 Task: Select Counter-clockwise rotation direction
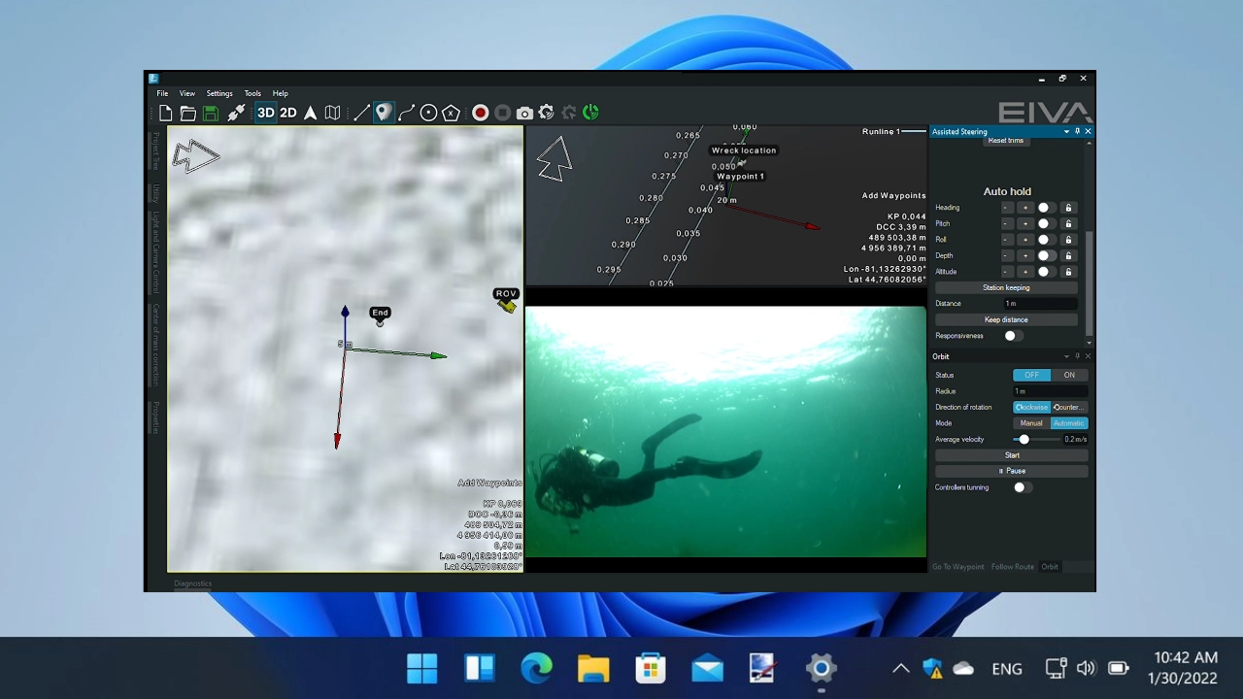pyautogui.click(x=1069, y=408)
